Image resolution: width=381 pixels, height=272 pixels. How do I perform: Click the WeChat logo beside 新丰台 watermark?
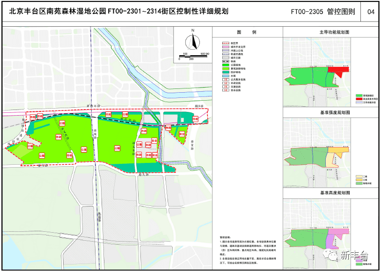(x=333, y=256)
